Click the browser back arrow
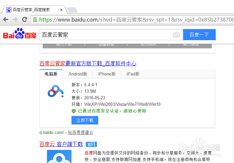234x163 pixels. tap(6, 19)
